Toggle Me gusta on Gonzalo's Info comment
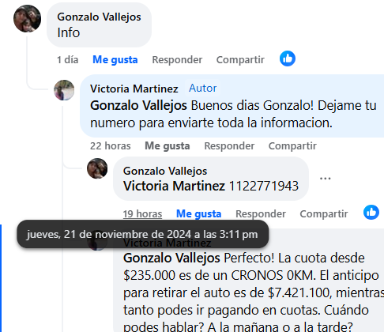The width and height of the screenshot is (384, 332). pos(115,60)
